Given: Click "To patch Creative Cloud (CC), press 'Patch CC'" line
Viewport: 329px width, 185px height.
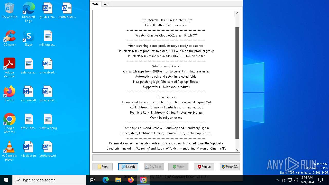Looking at the screenshot, I should pyautogui.click(x=166, y=35).
